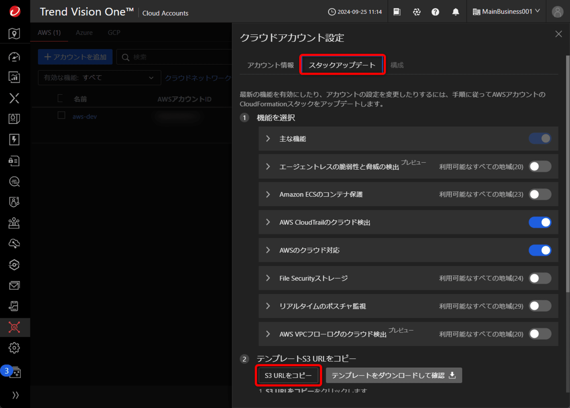Open the ID lock card sidebar icon
570x408 pixels.
14,161
